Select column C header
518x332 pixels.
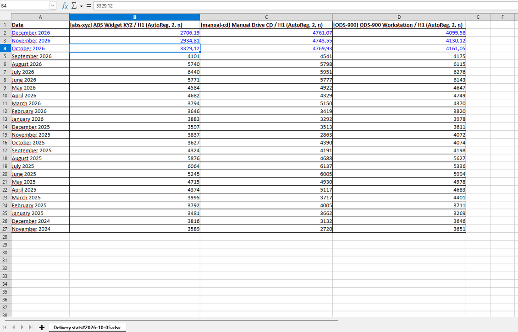[x=266, y=17]
